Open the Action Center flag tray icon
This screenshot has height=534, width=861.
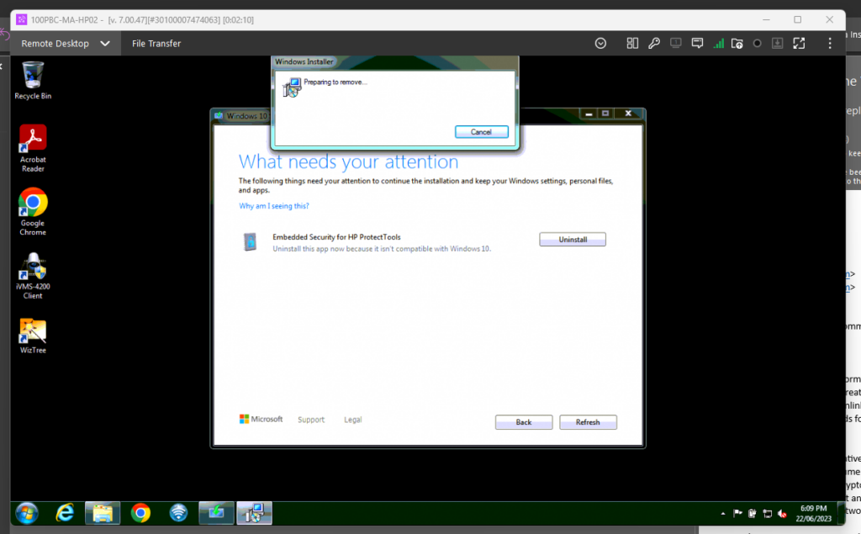tap(737, 514)
